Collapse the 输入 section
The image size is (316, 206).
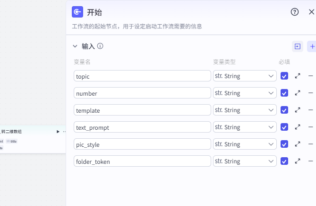click(x=75, y=46)
